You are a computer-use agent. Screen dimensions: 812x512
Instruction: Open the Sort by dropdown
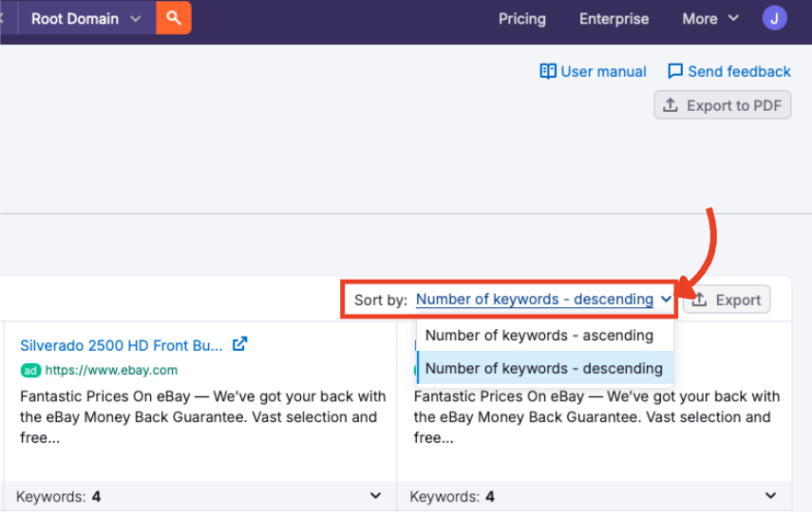(x=543, y=300)
